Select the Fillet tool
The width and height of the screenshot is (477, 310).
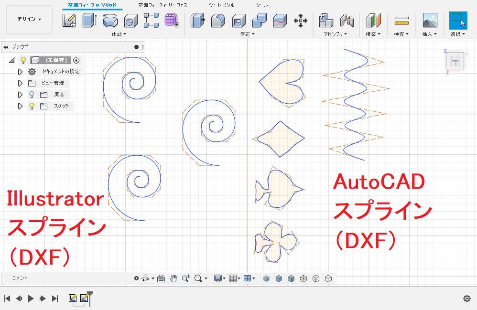coord(218,21)
